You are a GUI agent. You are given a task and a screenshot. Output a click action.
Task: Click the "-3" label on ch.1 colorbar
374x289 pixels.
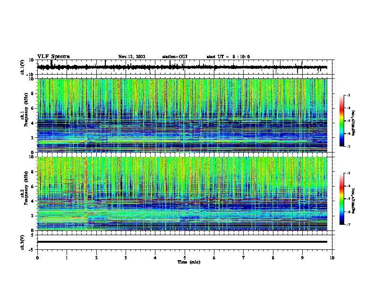(348, 95)
